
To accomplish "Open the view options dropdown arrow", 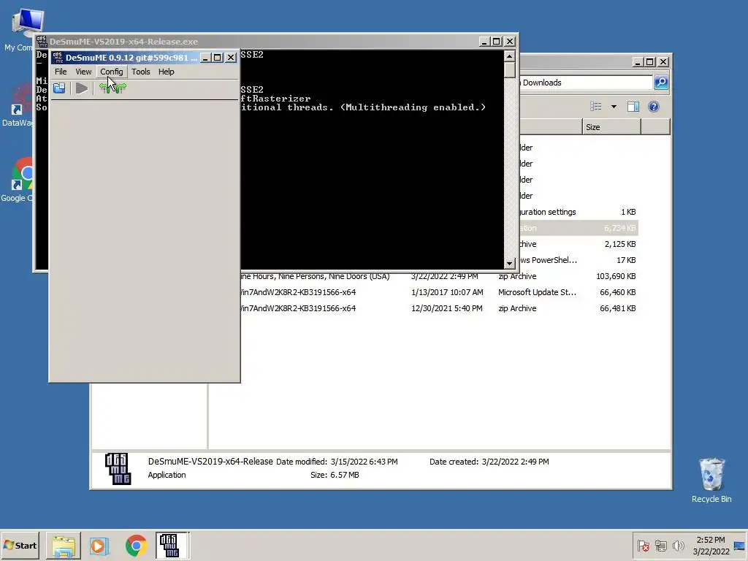I will tap(614, 107).
